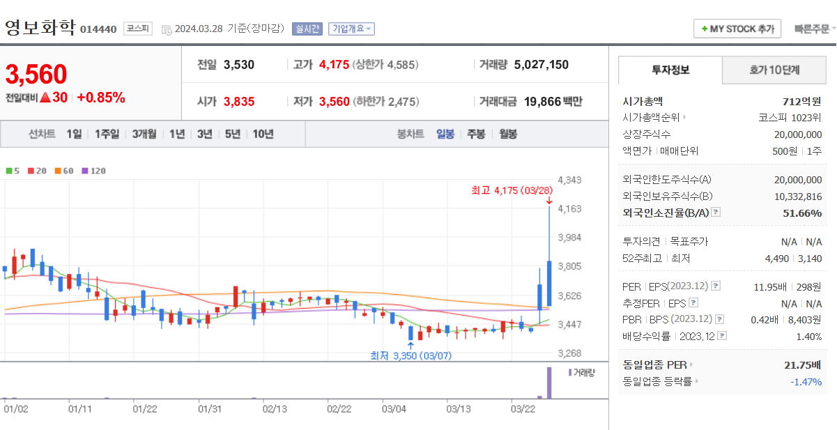Viewport: 837px width, 430px height.
Task: Click the 목표주가 label
Action: pos(689,242)
